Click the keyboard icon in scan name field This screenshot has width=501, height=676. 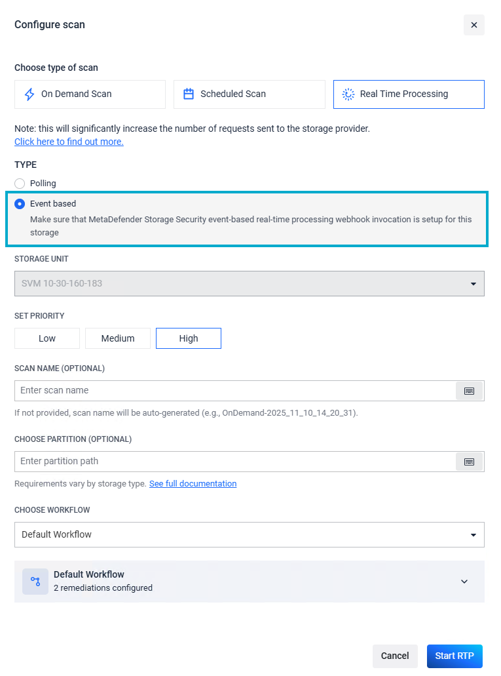click(469, 391)
